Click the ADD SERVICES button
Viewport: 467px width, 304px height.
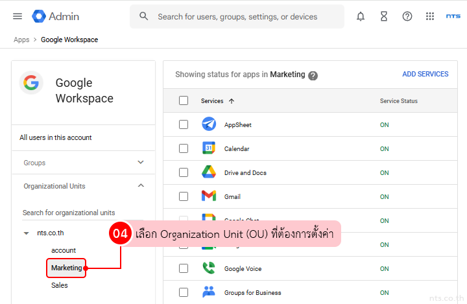pyautogui.click(x=425, y=75)
